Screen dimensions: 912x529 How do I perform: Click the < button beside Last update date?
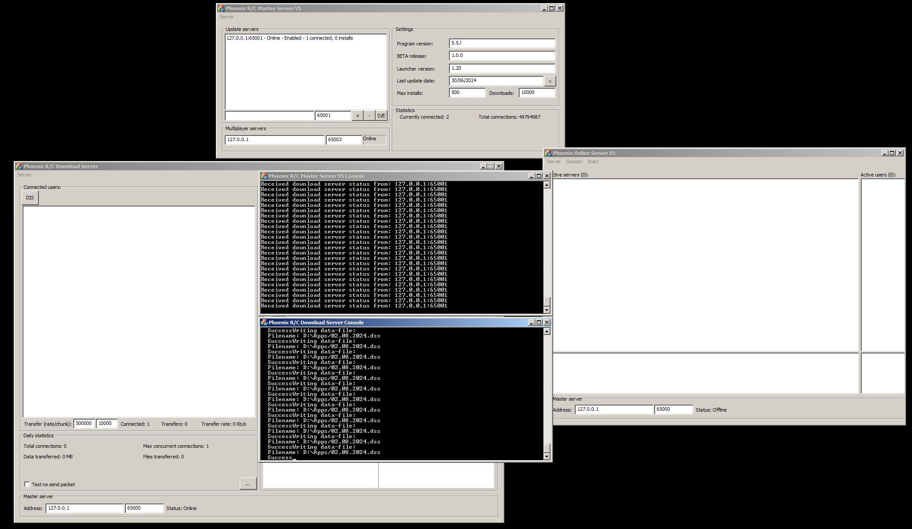coord(550,81)
